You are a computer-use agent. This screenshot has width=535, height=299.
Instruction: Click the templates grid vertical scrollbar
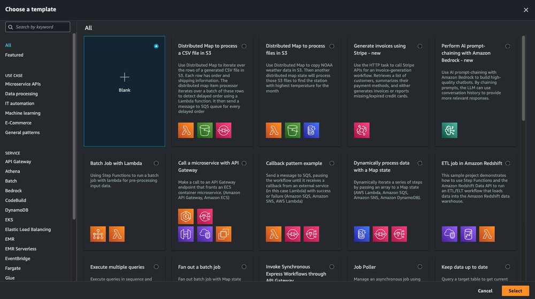click(523, 78)
